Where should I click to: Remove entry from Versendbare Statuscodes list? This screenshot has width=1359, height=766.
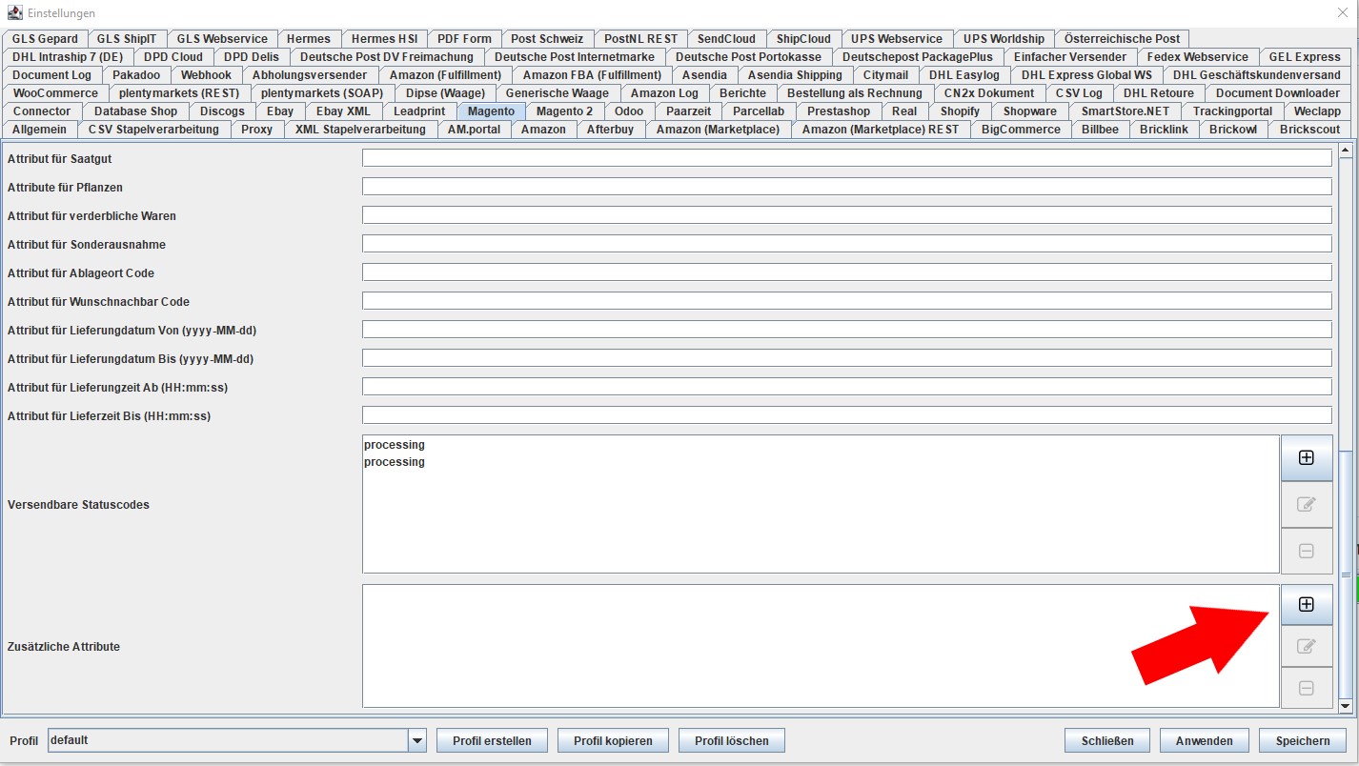(1307, 551)
